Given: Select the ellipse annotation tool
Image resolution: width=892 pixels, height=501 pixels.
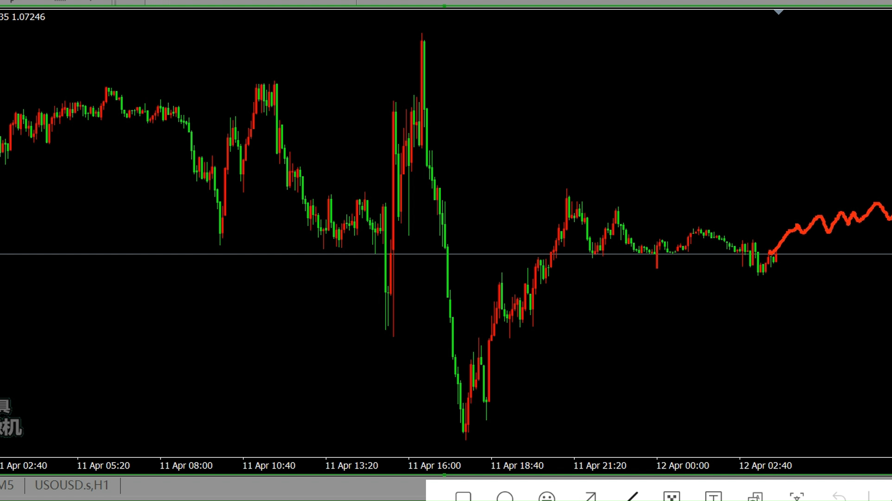Looking at the screenshot, I should tap(505, 496).
